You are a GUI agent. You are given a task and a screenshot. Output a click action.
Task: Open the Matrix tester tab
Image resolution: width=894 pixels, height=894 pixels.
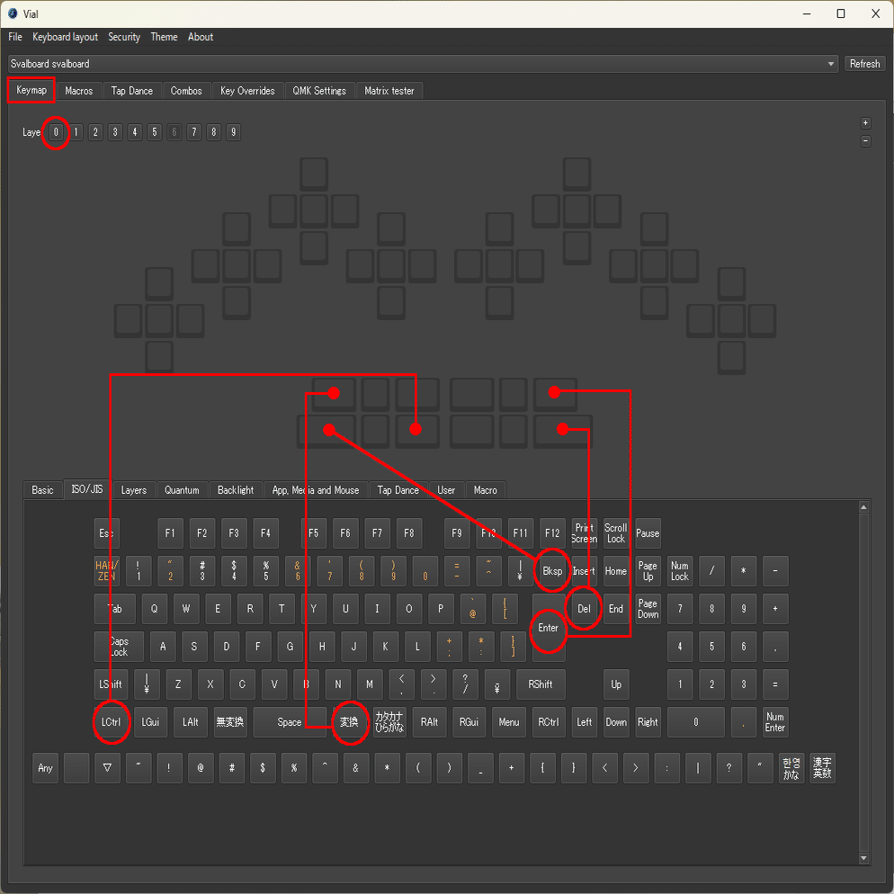tap(389, 91)
